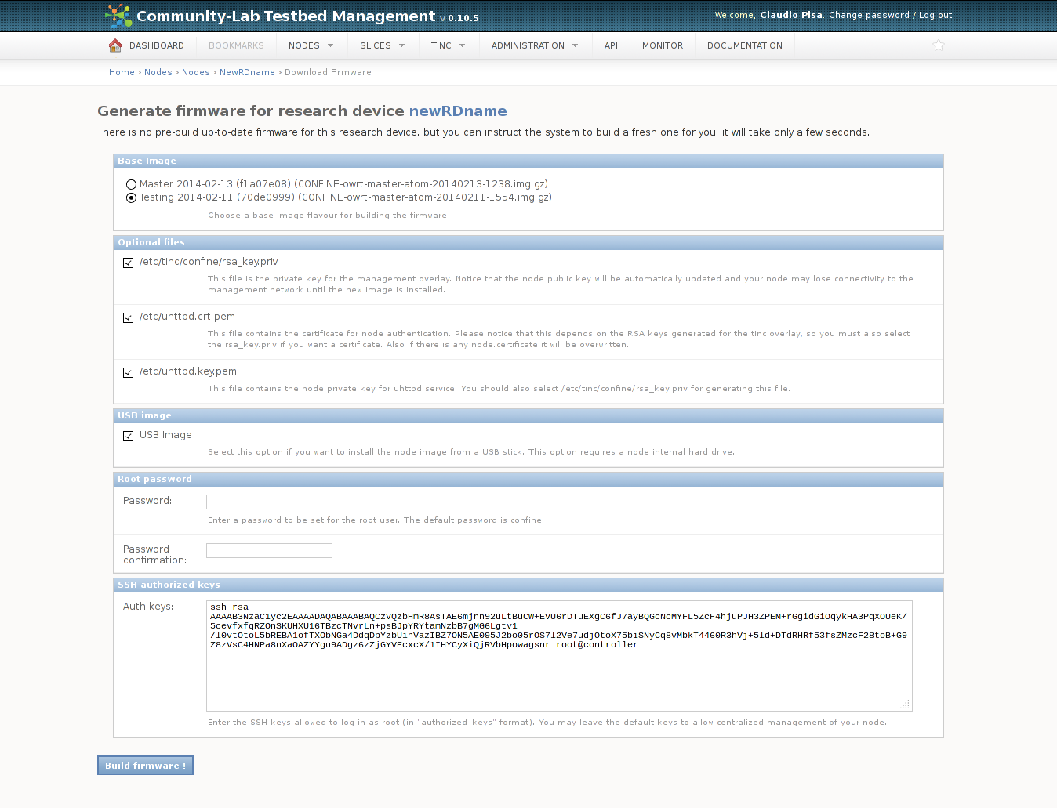Click the bookmark star icon
Viewport: 1057px width, 808px height.
pos(939,45)
